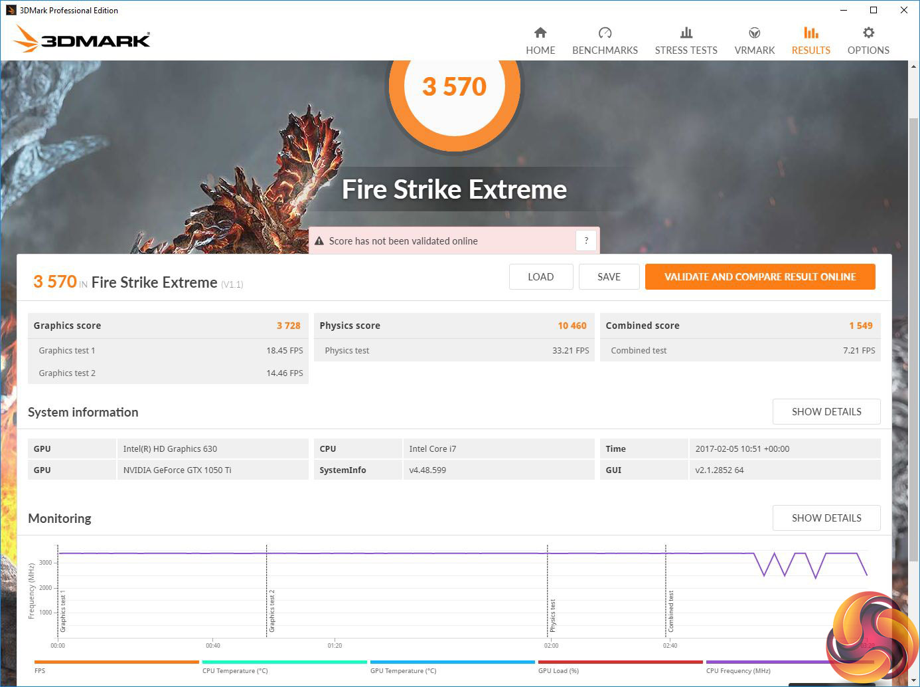Open Options using the gear icon
This screenshot has width=920, height=687.
pyautogui.click(x=868, y=33)
